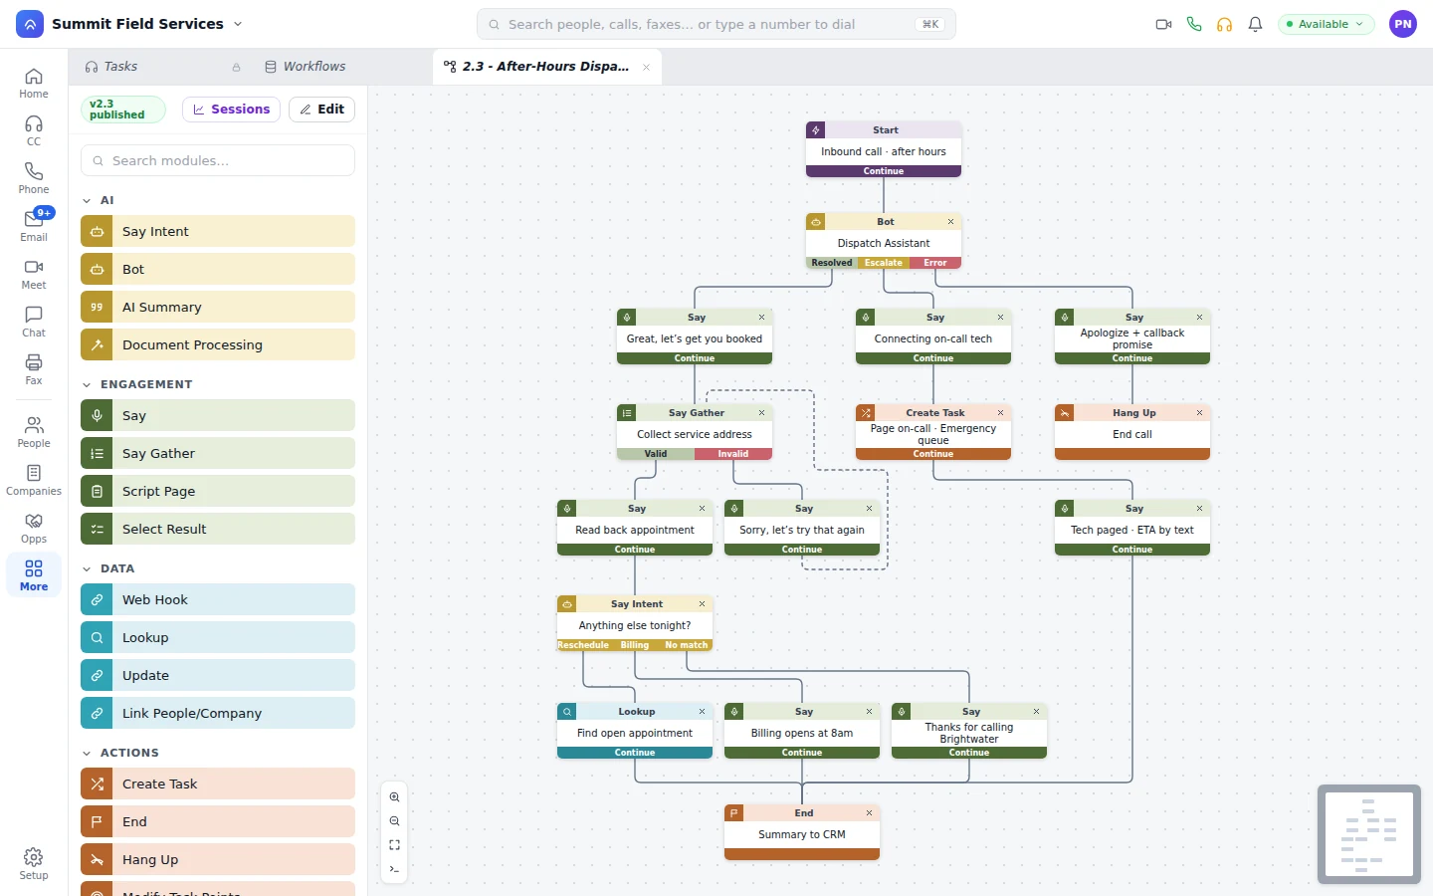Click the Escalate output on Bot node
Viewport: 1433px width, 896px height.
click(884, 263)
